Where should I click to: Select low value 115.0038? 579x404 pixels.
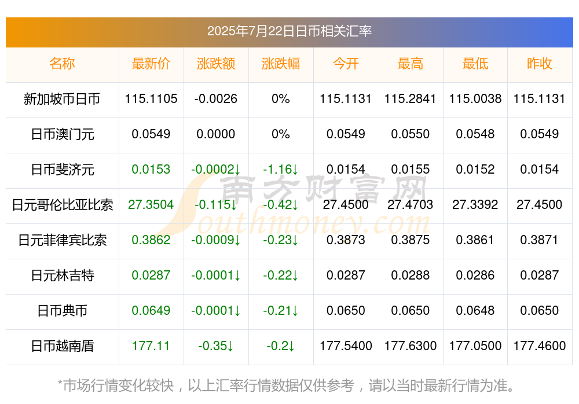pyautogui.click(x=475, y=98)
